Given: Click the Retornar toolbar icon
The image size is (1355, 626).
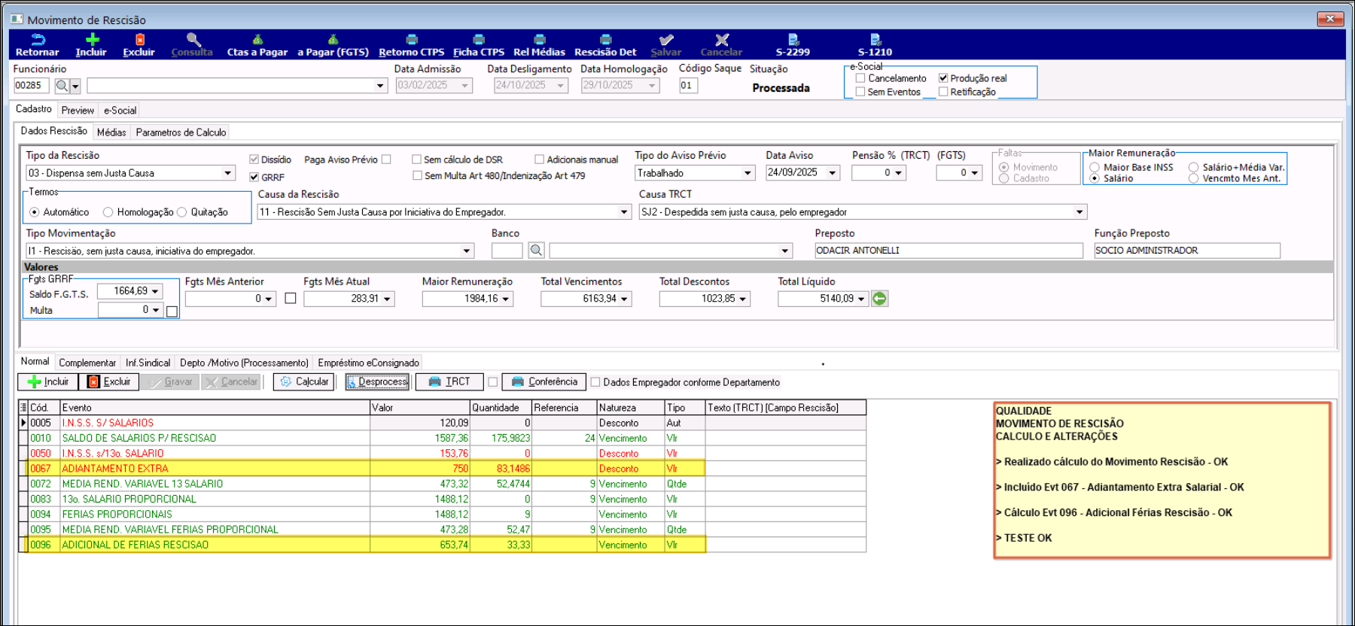Looking at the screenshot, I should [x=37, y=40].
